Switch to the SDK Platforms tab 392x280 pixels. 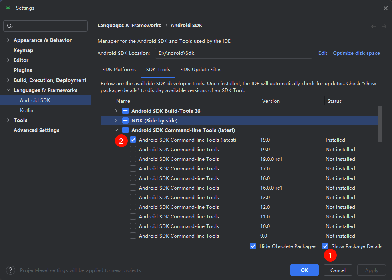click(119, 69)
